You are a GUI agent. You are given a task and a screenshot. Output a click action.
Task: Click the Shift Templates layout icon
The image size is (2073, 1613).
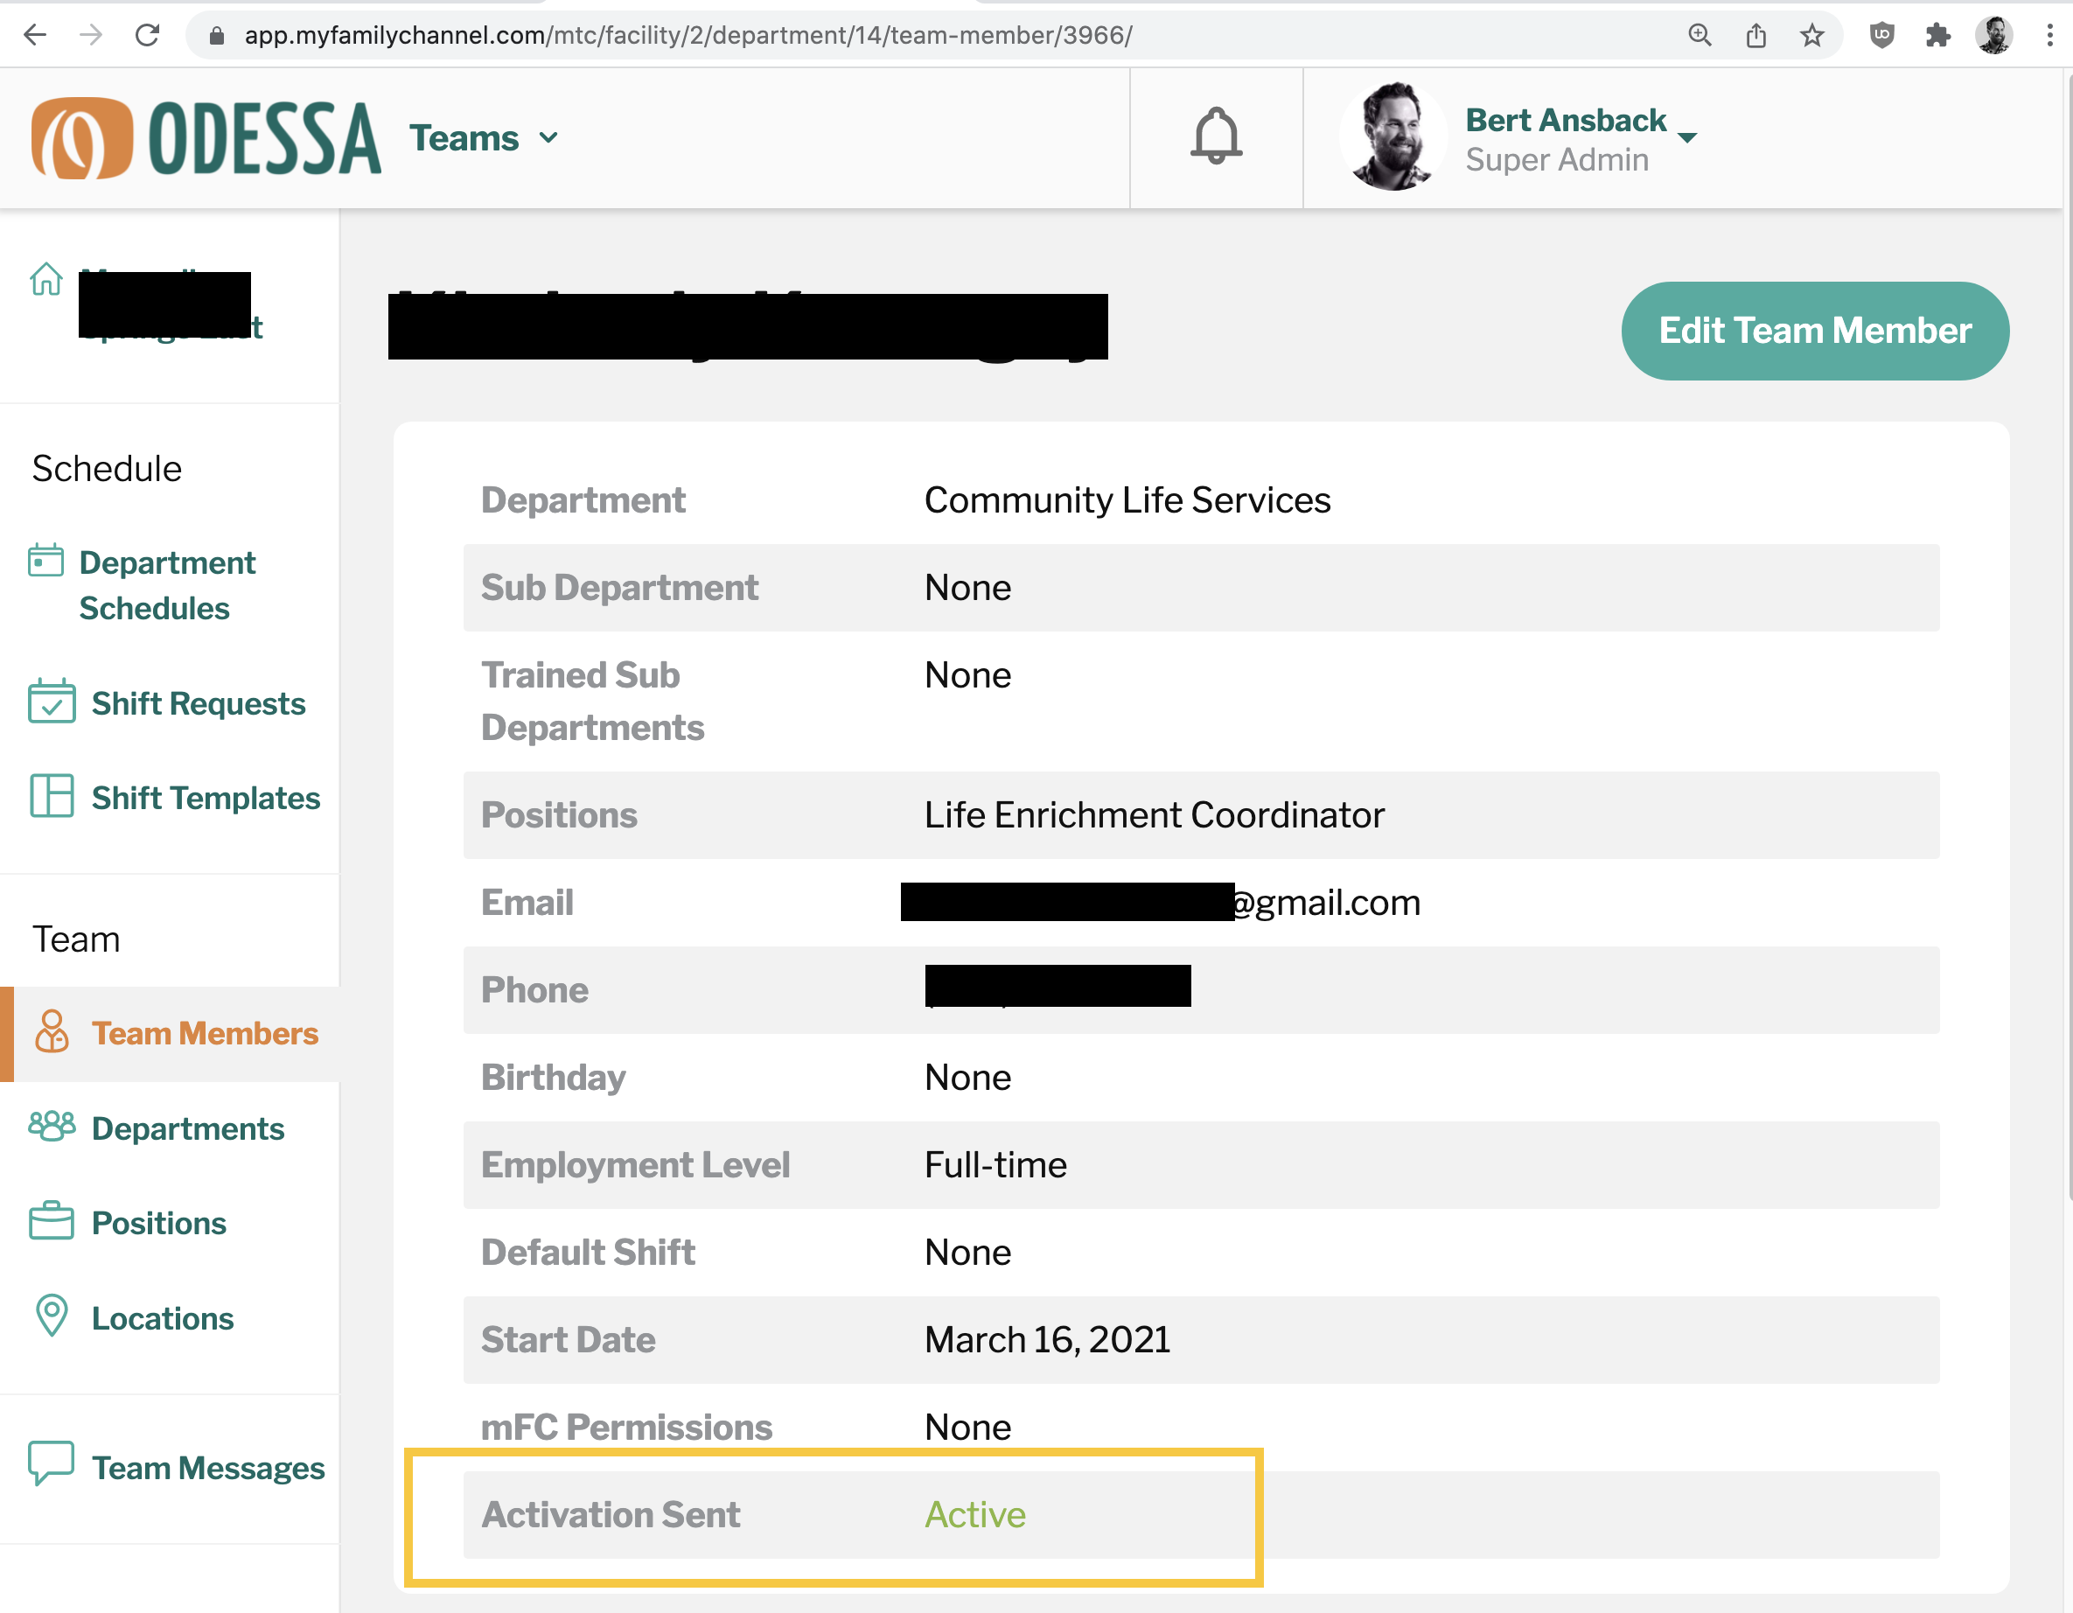tap(52, 796)
